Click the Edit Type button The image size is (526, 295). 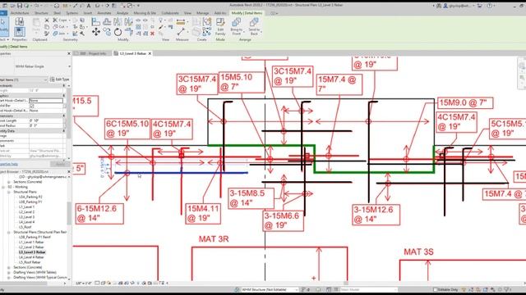point(59,79)
